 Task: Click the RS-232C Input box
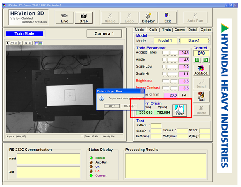click(x=48, y=159)
